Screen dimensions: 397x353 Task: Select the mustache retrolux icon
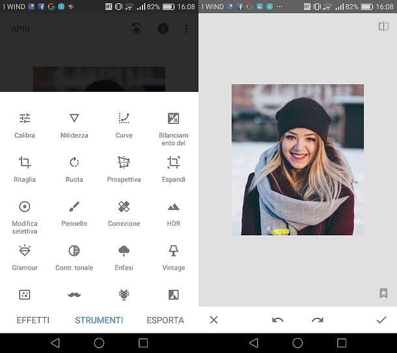click(74, 294)
